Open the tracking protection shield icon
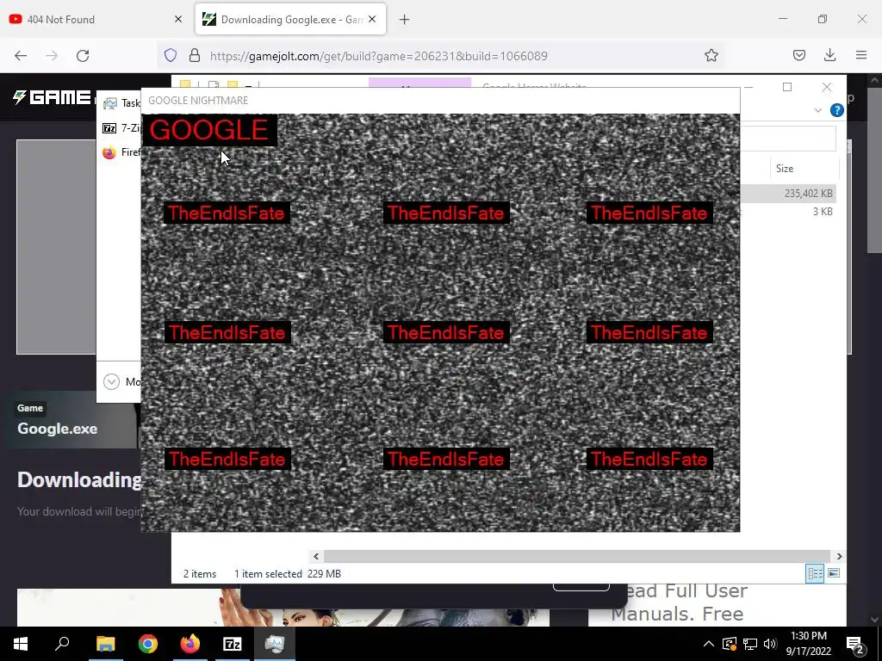This screenshot has width=882, height=661. (171, 55)
